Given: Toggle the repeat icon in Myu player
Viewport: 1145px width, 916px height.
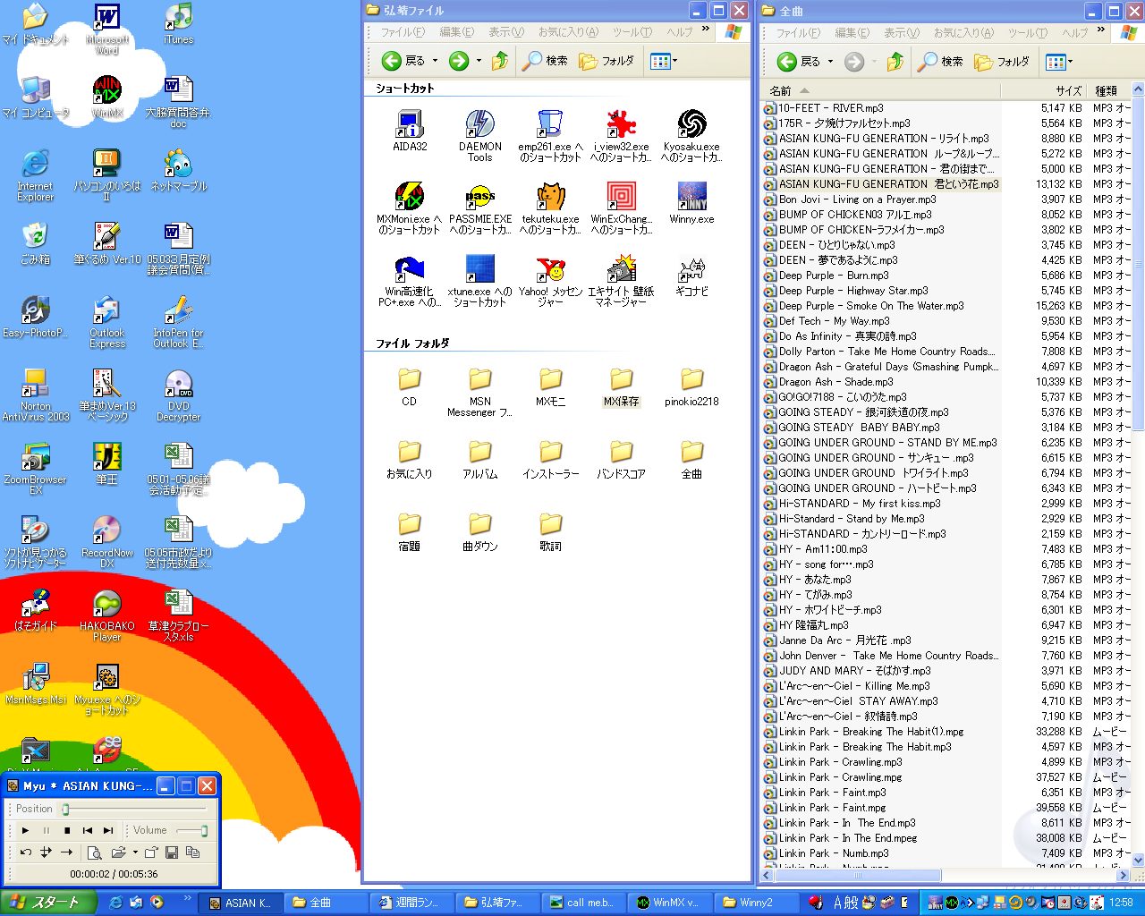Looking at the screenshot, I should coord(26,852).
